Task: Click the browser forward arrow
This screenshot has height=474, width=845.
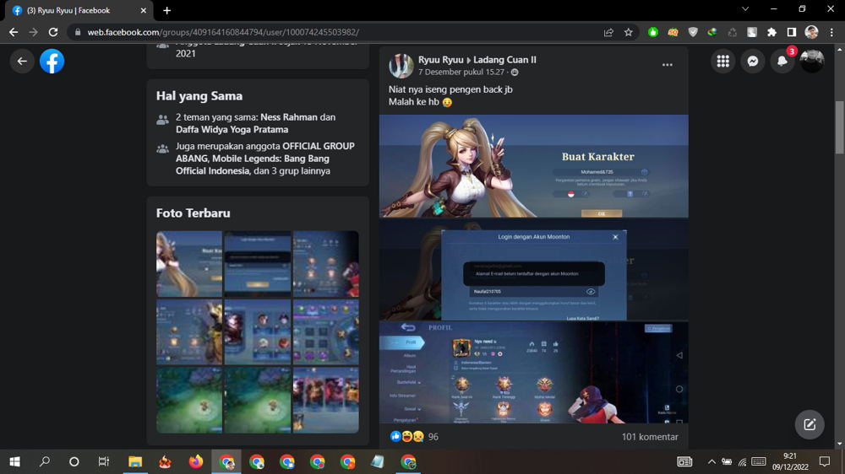Action: (x=34, y=32)
